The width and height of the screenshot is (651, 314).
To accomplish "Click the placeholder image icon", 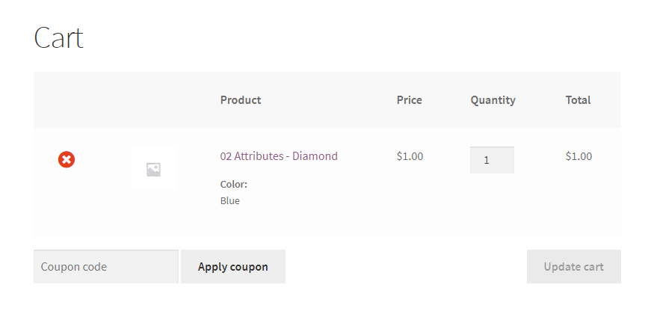I will tap(153, 170).
